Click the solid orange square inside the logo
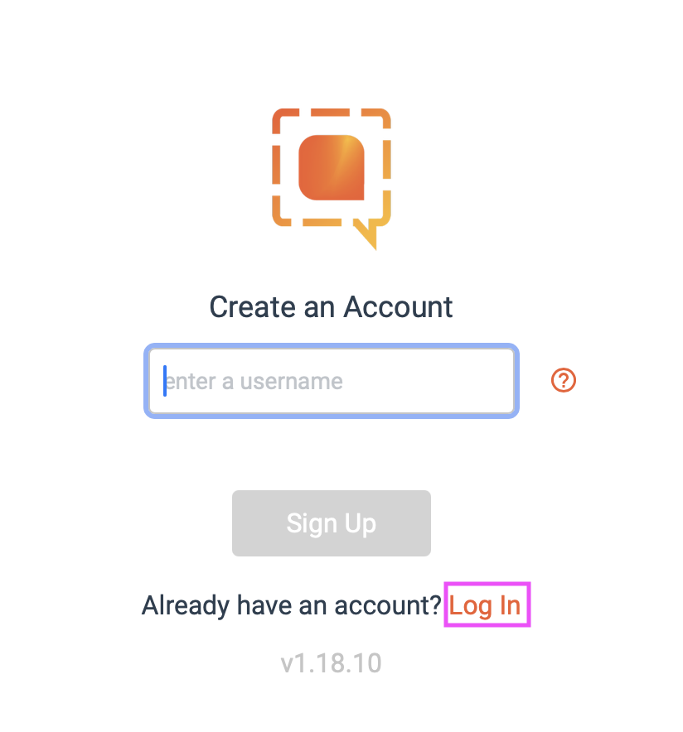The width and height of the screenshot is (683, 732). coord(332,167)
